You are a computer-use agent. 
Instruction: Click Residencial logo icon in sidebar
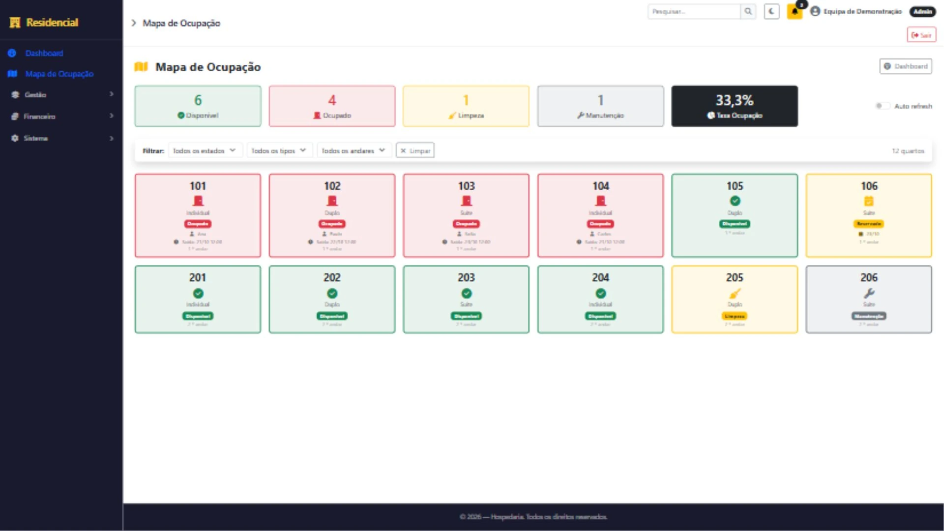[15, 23]
